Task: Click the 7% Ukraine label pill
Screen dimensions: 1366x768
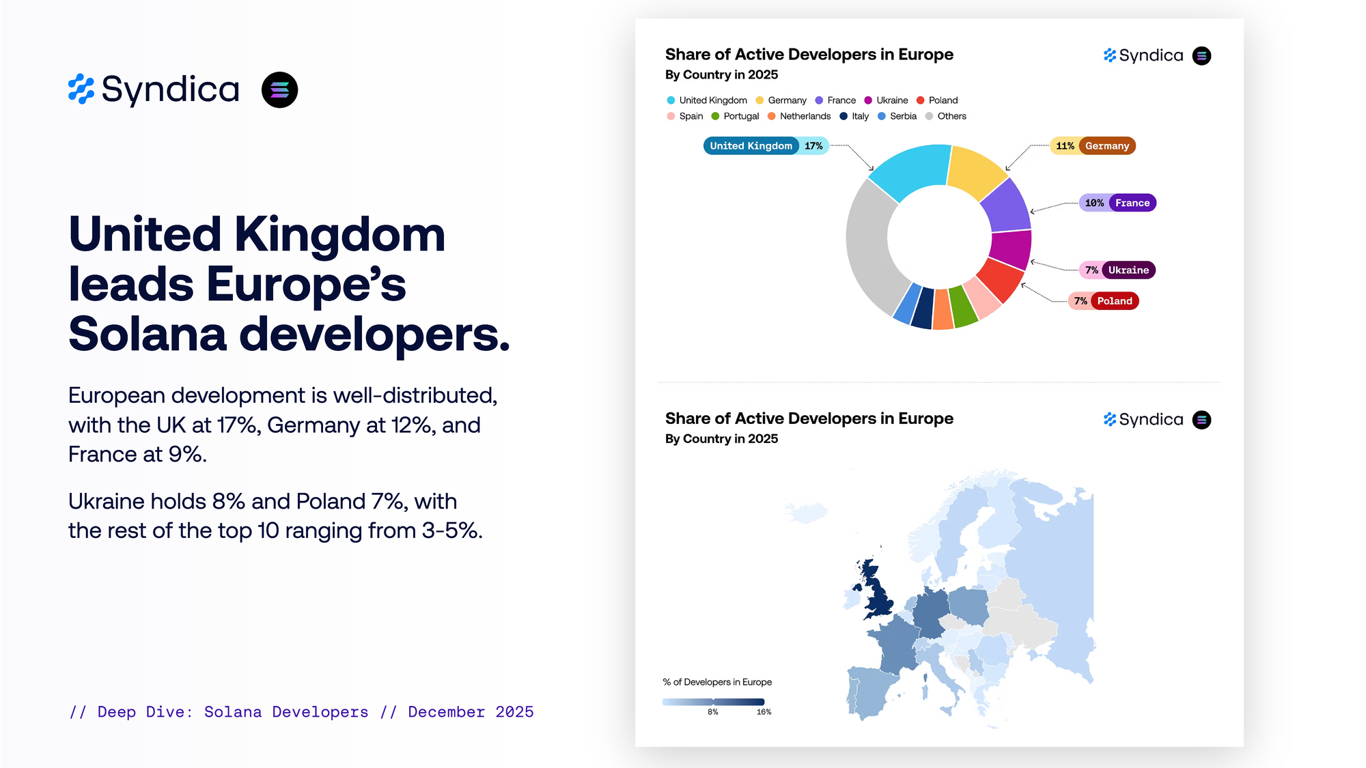Action: pyautogui.click(x=1117, y=270)
